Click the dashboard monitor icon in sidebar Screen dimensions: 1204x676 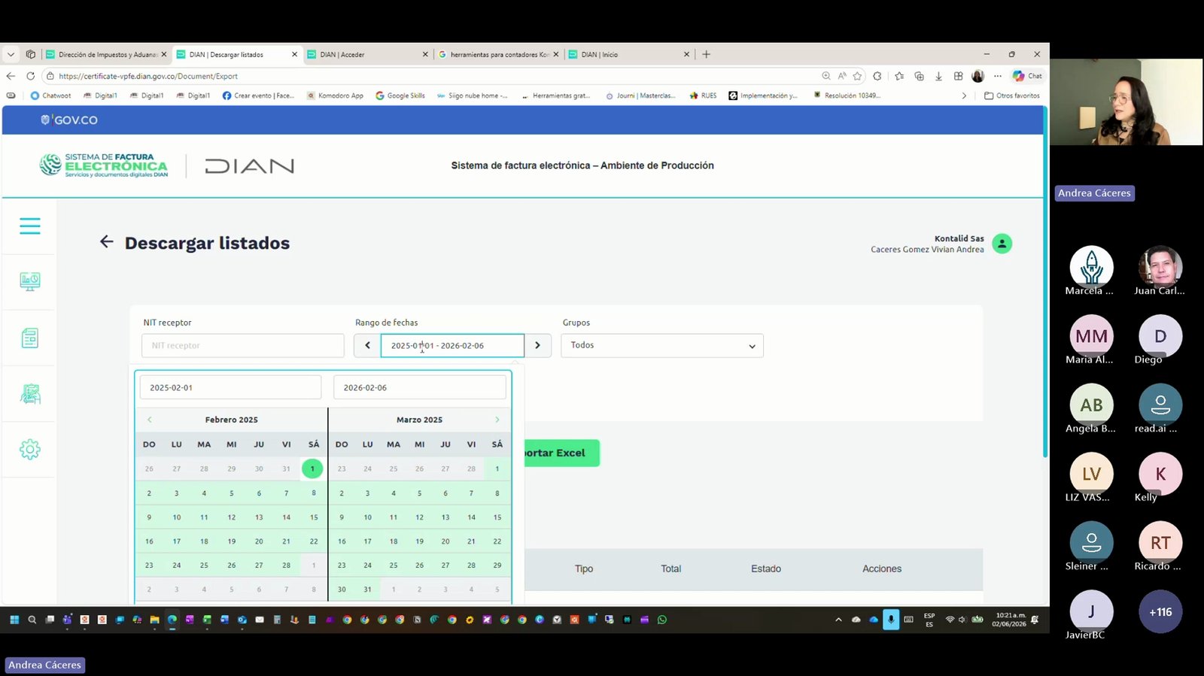[x=30, y=281]
